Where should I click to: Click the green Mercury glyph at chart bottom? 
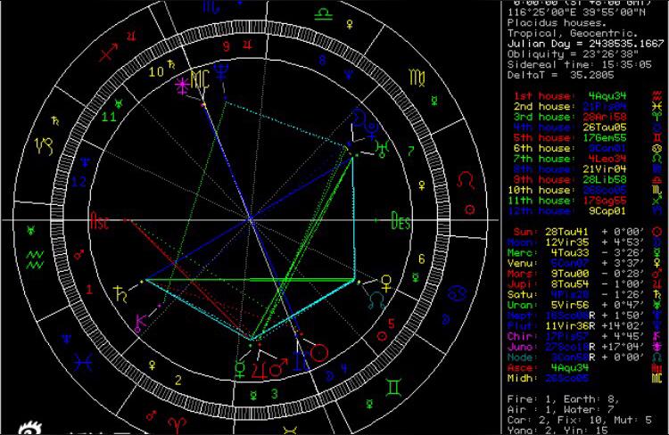[238, 367]
